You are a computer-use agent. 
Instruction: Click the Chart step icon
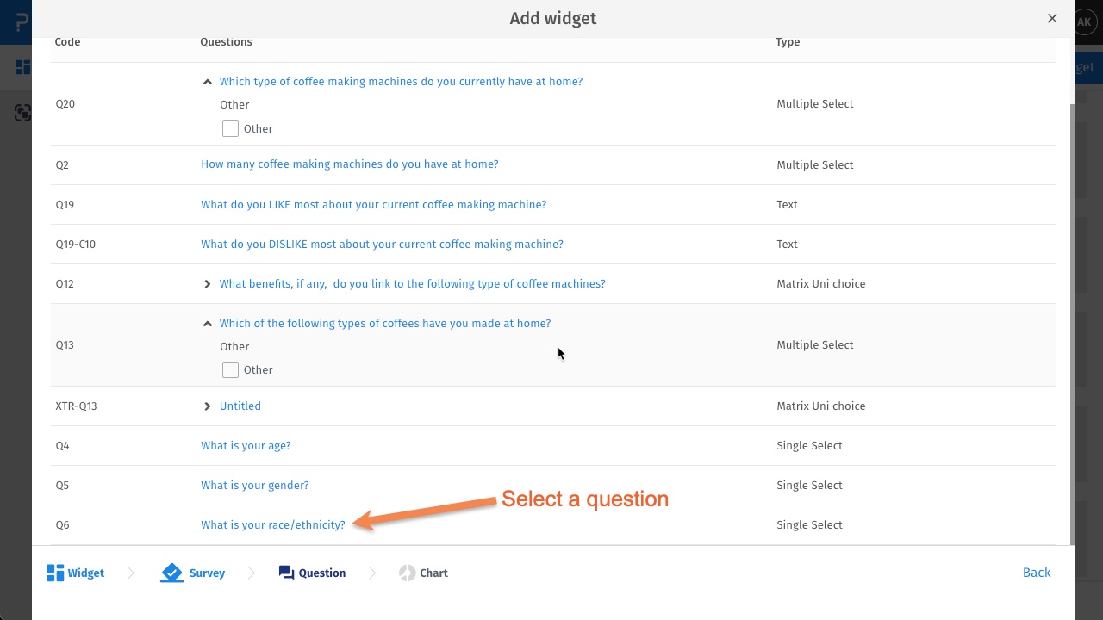408,573
